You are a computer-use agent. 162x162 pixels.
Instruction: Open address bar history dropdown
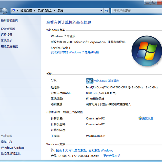101,11
